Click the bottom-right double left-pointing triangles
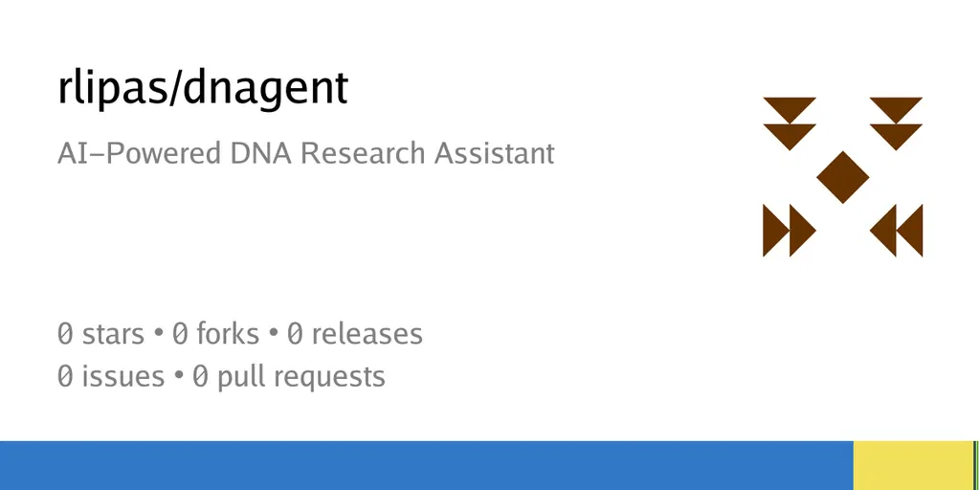The height and width of the screenshot is (490, 980). click(x=896, y=230)
